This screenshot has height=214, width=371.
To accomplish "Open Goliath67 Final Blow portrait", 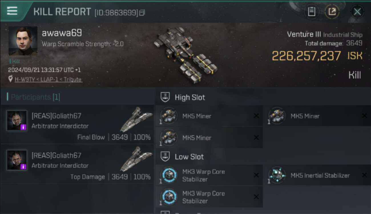I will 17,121.
